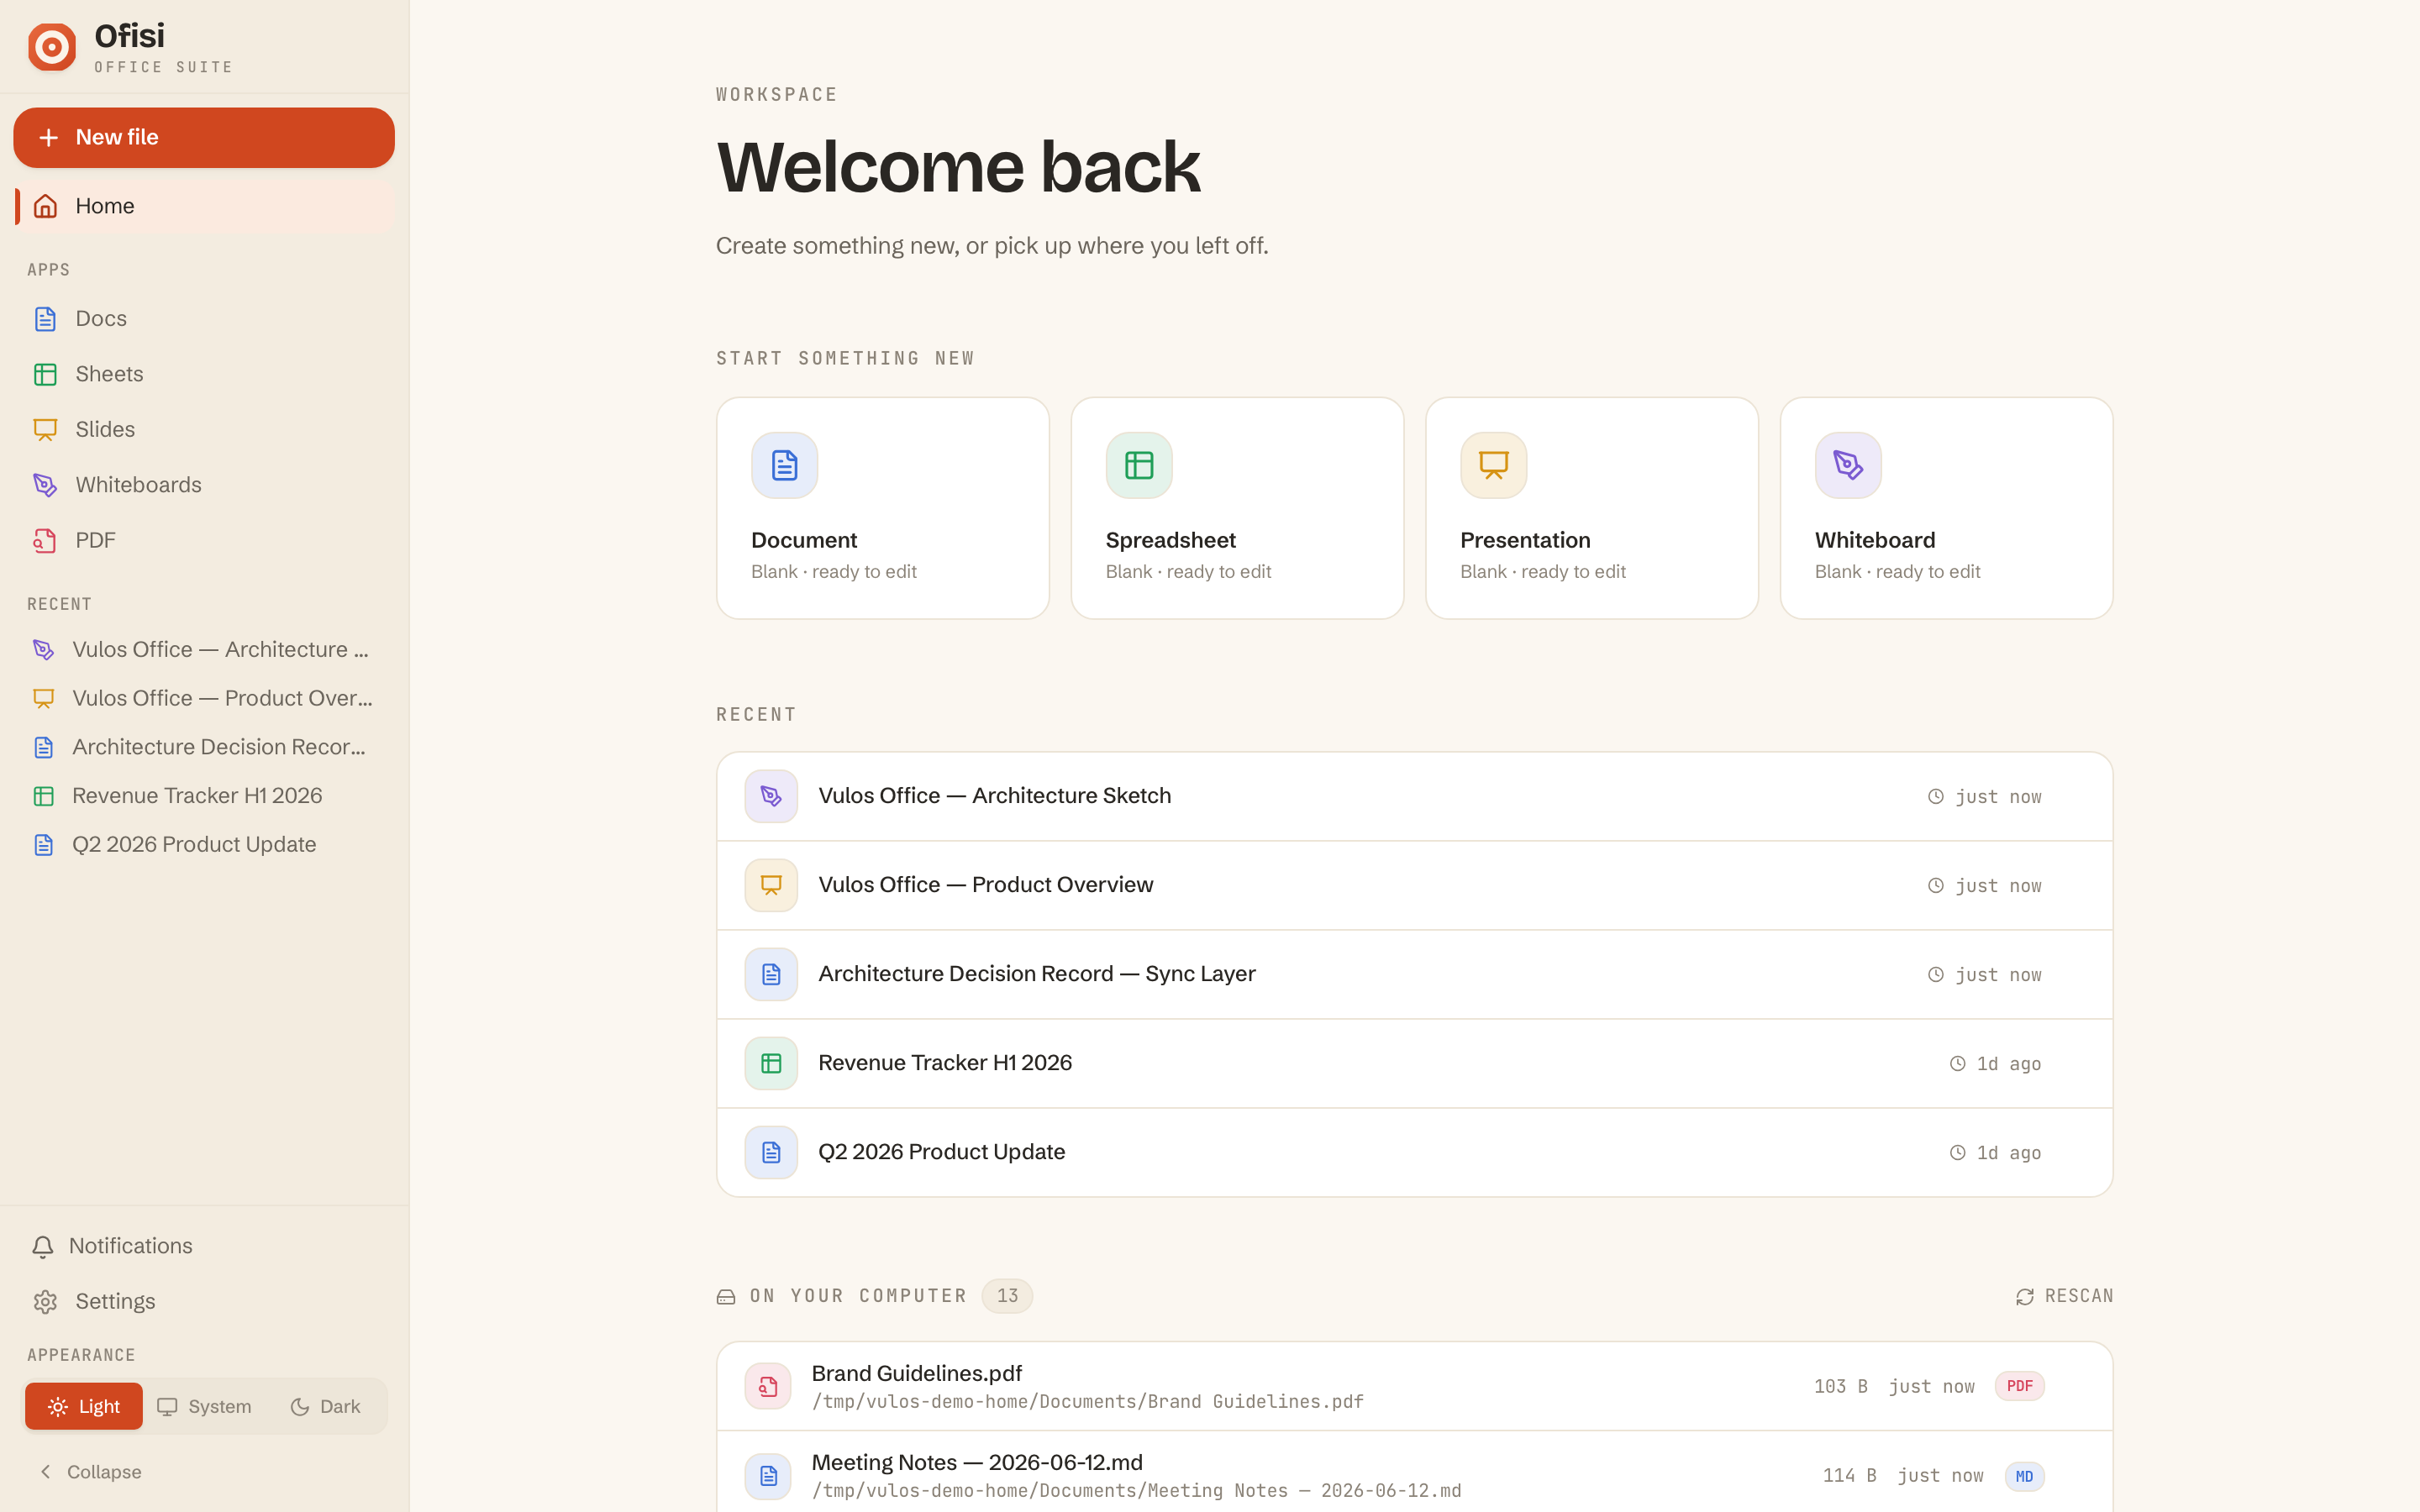
Task: Open Architecture Decision Record — Sync Layer row
Action: coord(1414,974)
